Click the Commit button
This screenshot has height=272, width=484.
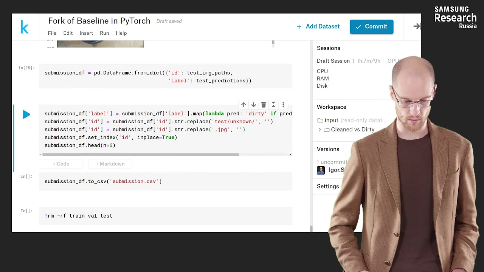[x=372, y=26]
